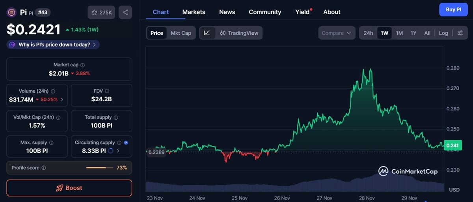This screenshot has width=473, height=202.
Task: Select the Price toggle
Action: pos(156,33)
